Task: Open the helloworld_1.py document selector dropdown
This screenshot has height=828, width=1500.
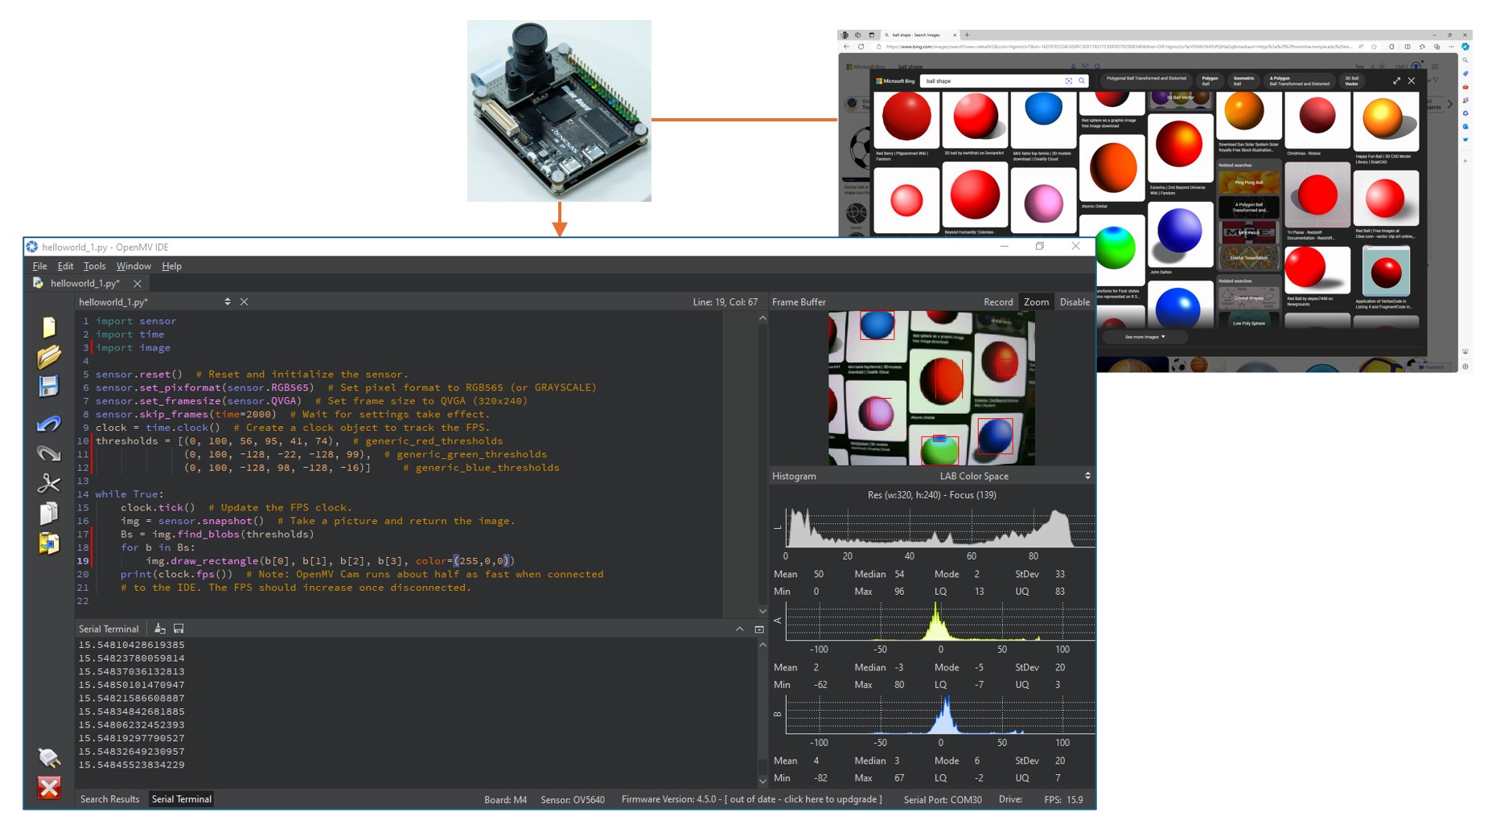Action: [228, 302]
